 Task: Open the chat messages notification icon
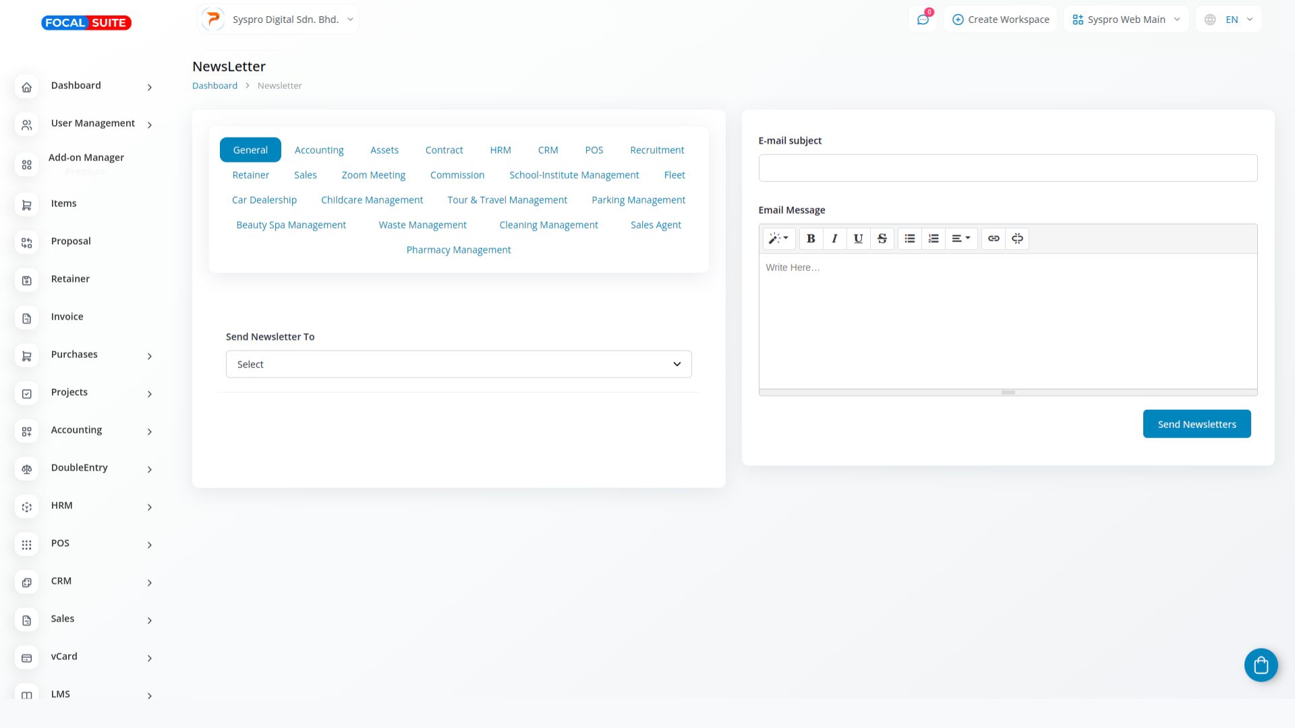[923, 20]
